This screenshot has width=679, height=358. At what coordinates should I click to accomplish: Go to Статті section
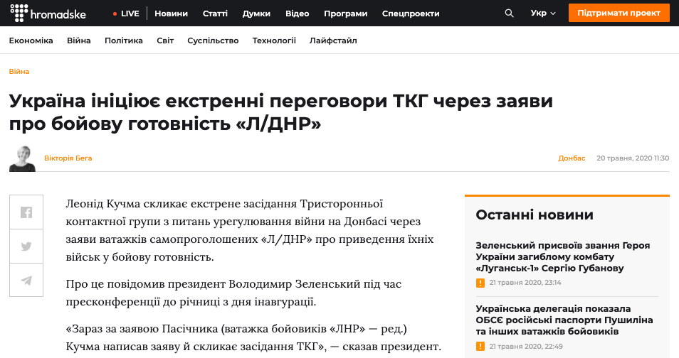[x=215, y=13]
